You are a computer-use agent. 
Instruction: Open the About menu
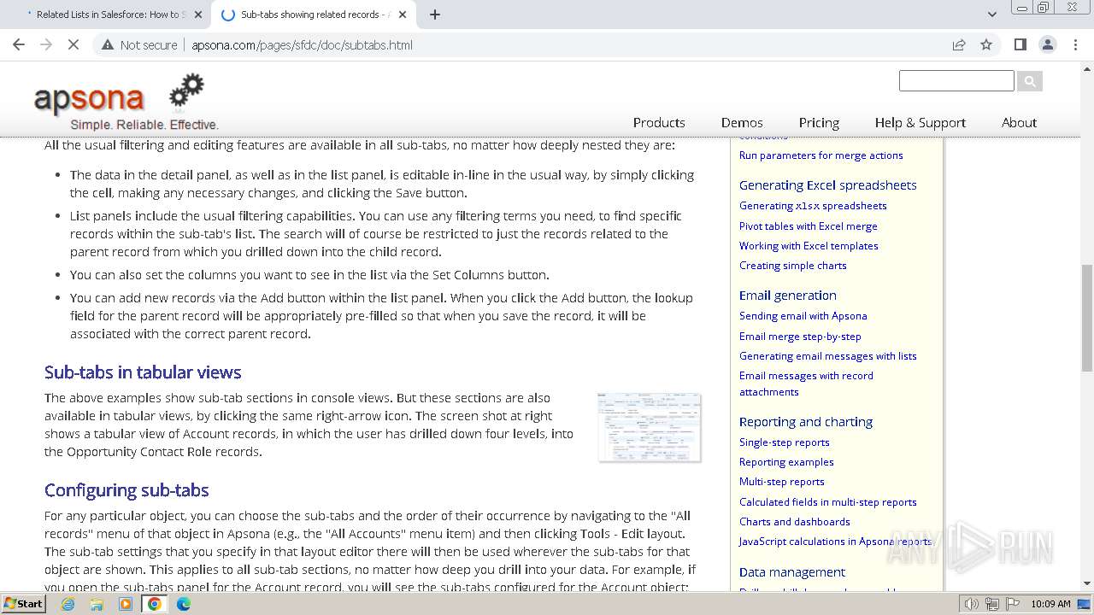pyautogui.click(x=1019, y=122)
